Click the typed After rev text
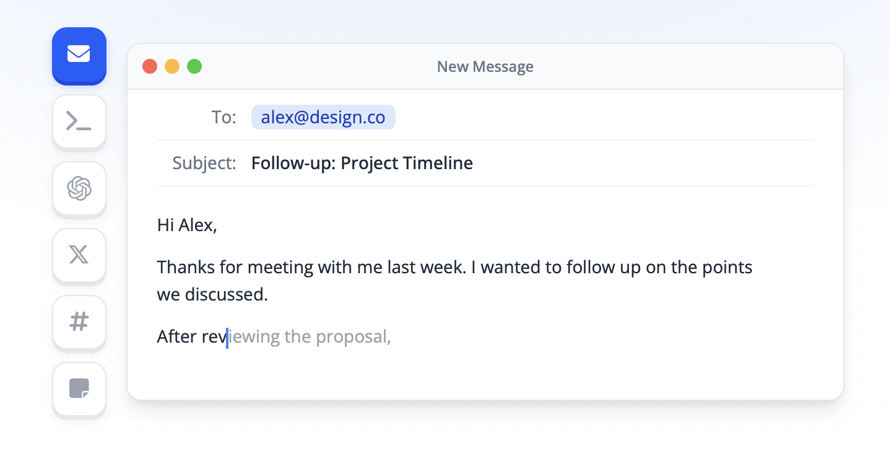Screen dimensions: 889x461 click(x=192, y=337)
